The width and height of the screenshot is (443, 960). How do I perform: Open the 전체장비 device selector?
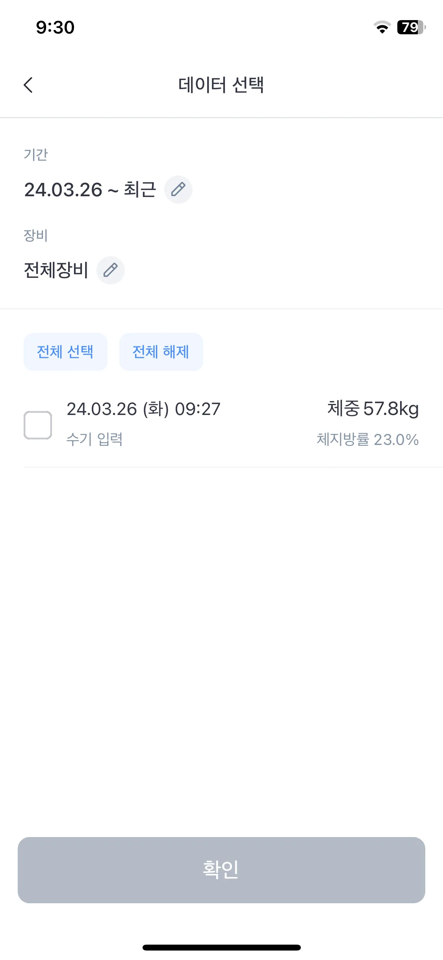tap(56, 270)
